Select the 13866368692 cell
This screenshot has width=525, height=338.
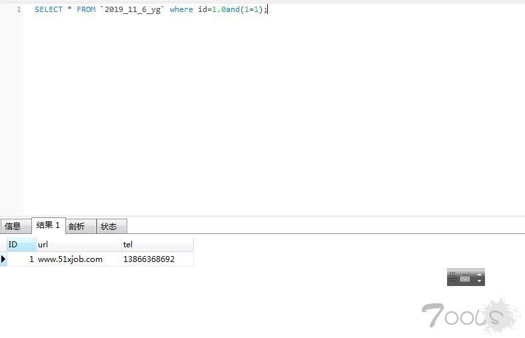pos(157,259)
